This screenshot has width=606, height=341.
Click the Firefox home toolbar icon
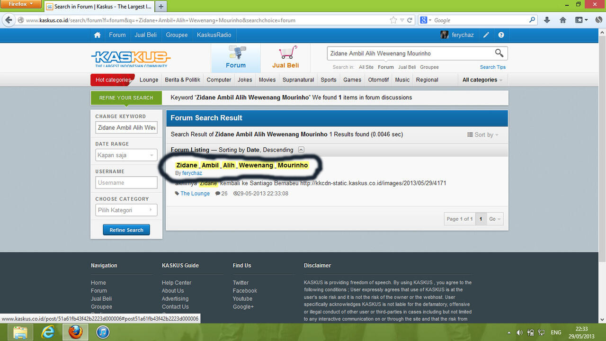[x=563, y=20]
